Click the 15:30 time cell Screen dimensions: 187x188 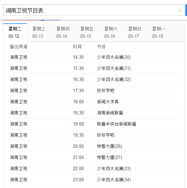78,68
